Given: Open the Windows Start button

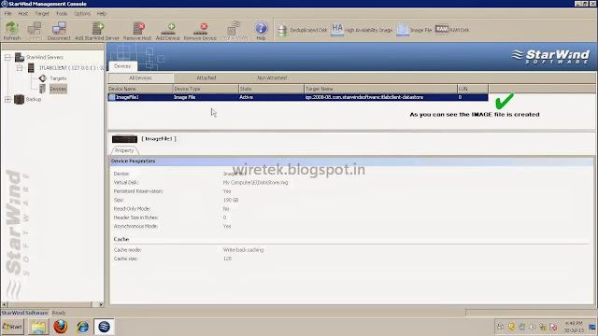Looking at the screenshot, I should [12, 327].
